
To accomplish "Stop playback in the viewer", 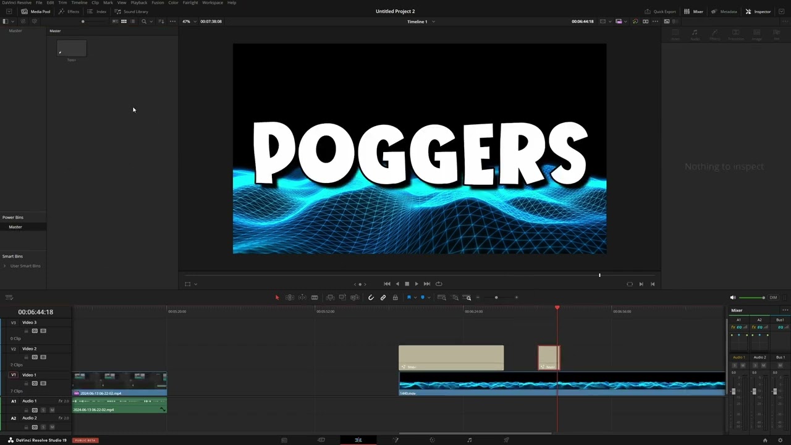I will (x=407, y=284).
